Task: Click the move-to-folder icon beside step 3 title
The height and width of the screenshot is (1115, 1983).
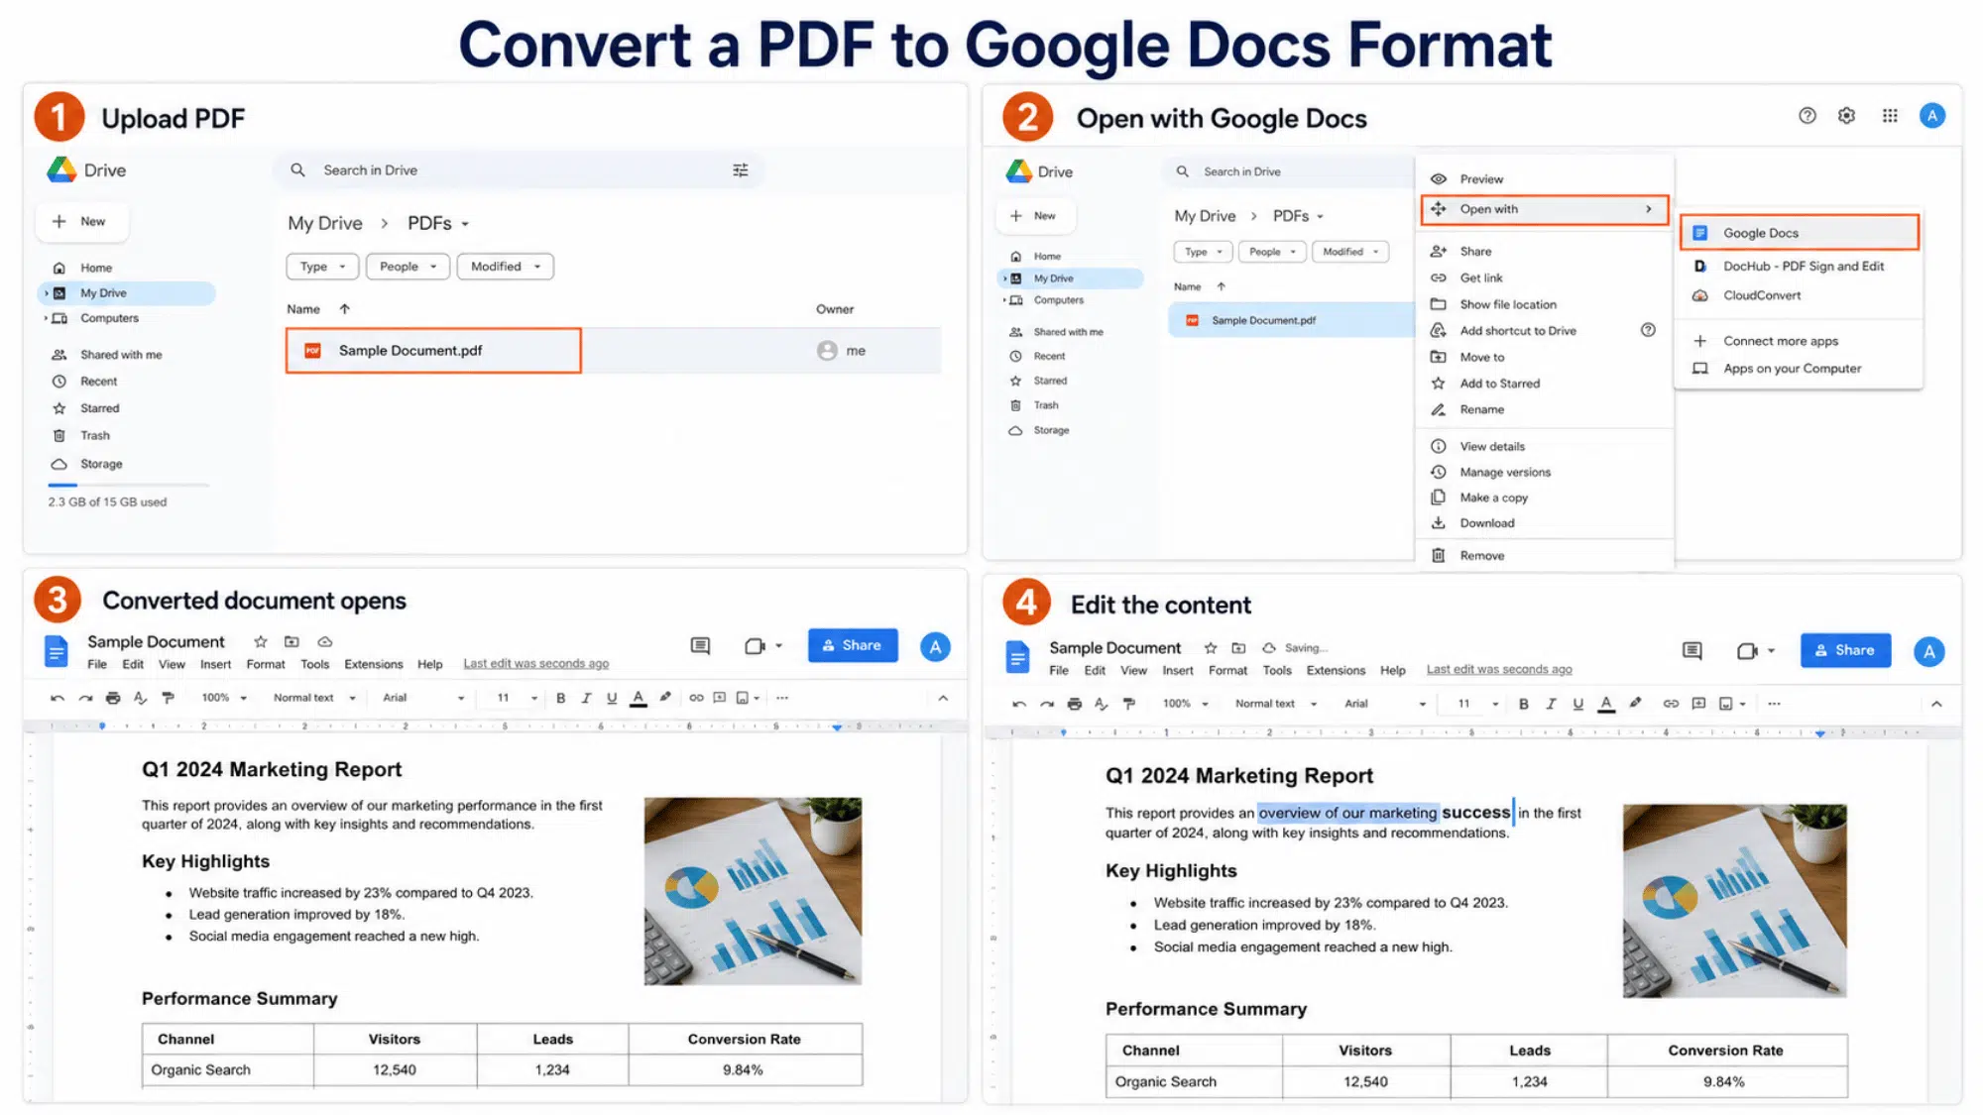Action: tap(292, 642)
